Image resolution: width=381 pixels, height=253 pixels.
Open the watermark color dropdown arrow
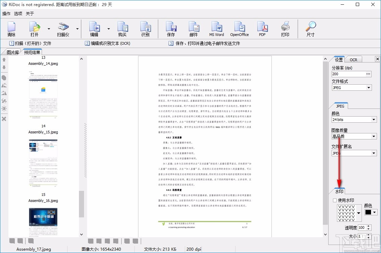[374, 212]
